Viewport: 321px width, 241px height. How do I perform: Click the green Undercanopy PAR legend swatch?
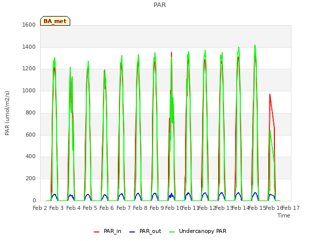172,232
